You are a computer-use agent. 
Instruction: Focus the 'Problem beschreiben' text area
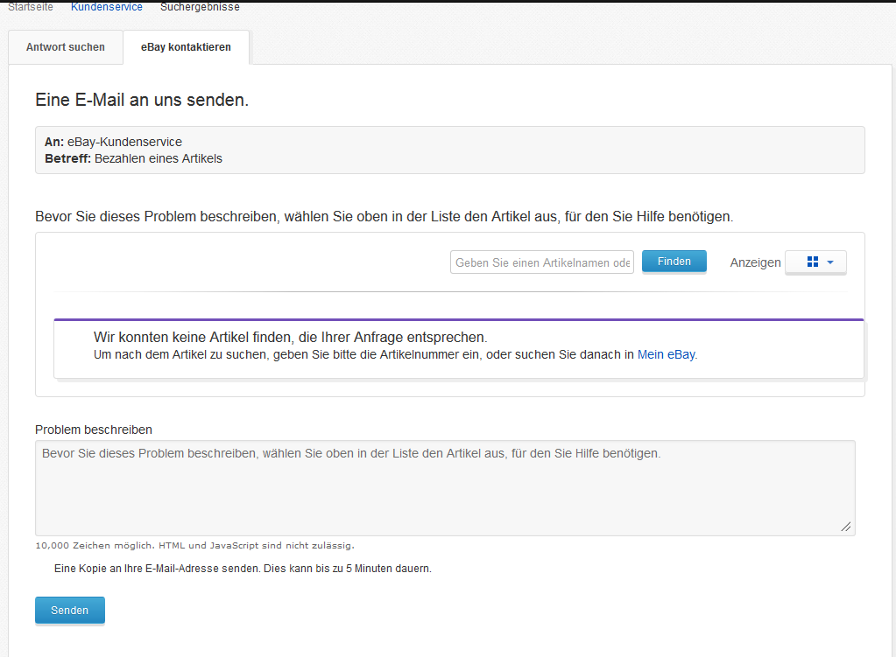click(445, 488)
